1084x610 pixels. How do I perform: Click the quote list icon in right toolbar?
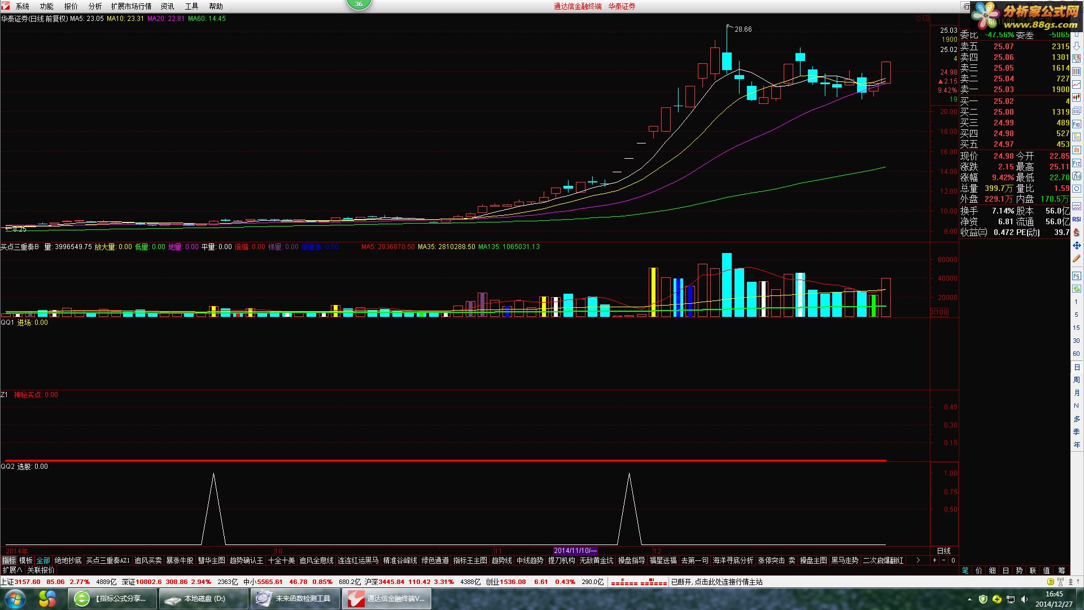(x=1077, y=59)
